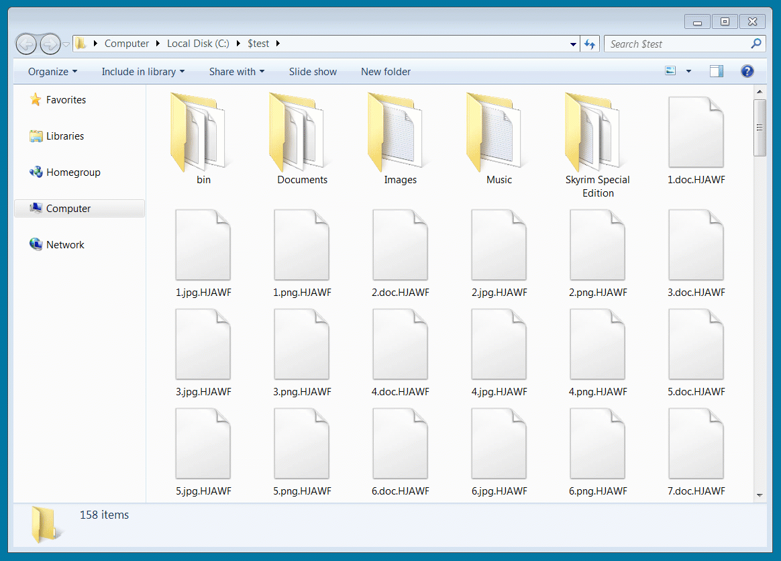
Task: Expand the arrow after Local Disk (C:)
Action: [238, 44]
